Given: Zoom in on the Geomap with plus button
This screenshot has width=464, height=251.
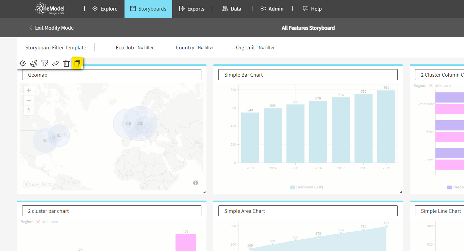Looking at the screenshot, I should click(29, 91).
